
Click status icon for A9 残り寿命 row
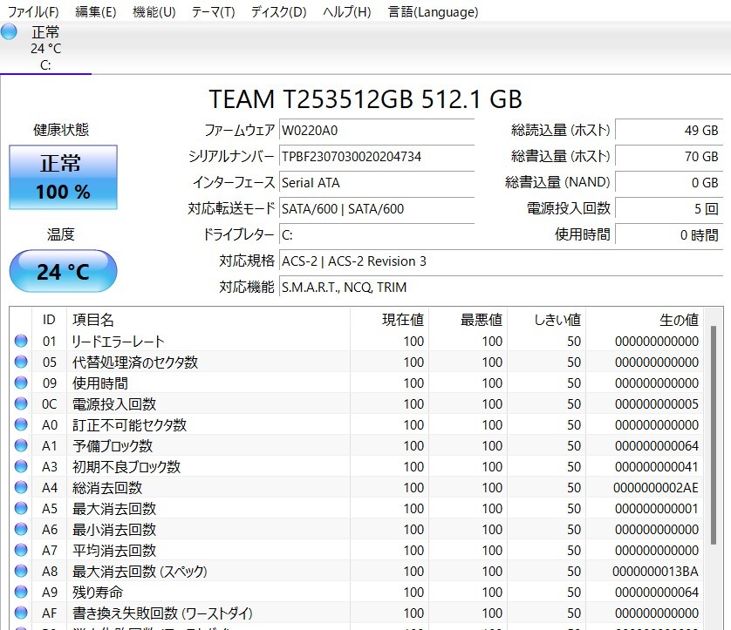[21, 593]
